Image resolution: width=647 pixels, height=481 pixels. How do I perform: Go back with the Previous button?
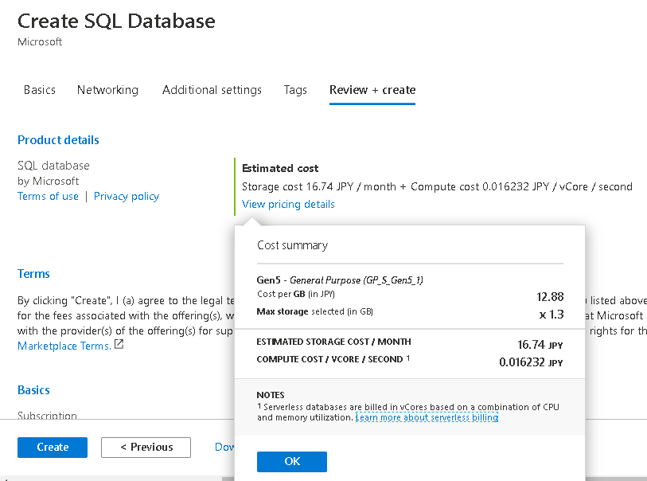[x=146, y=447]
